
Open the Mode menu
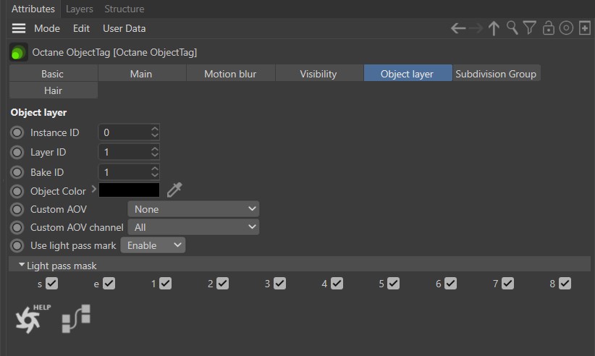[47, 28]
